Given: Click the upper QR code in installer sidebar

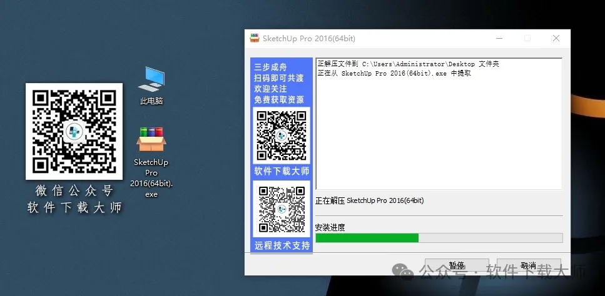Looking at the screenshot, I should (281, 136).
